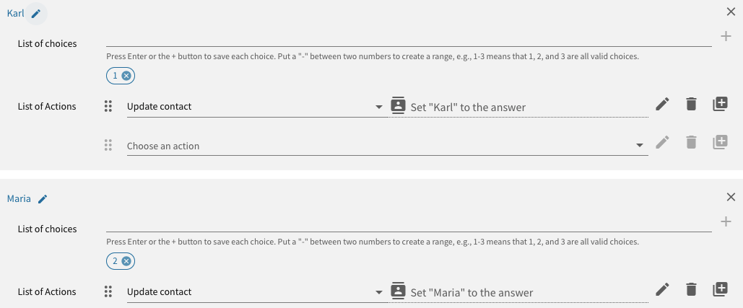The height and width of the screenshot is (308, 743).
Task: Open the Choose an action dropdown
Action: point(639,146)
